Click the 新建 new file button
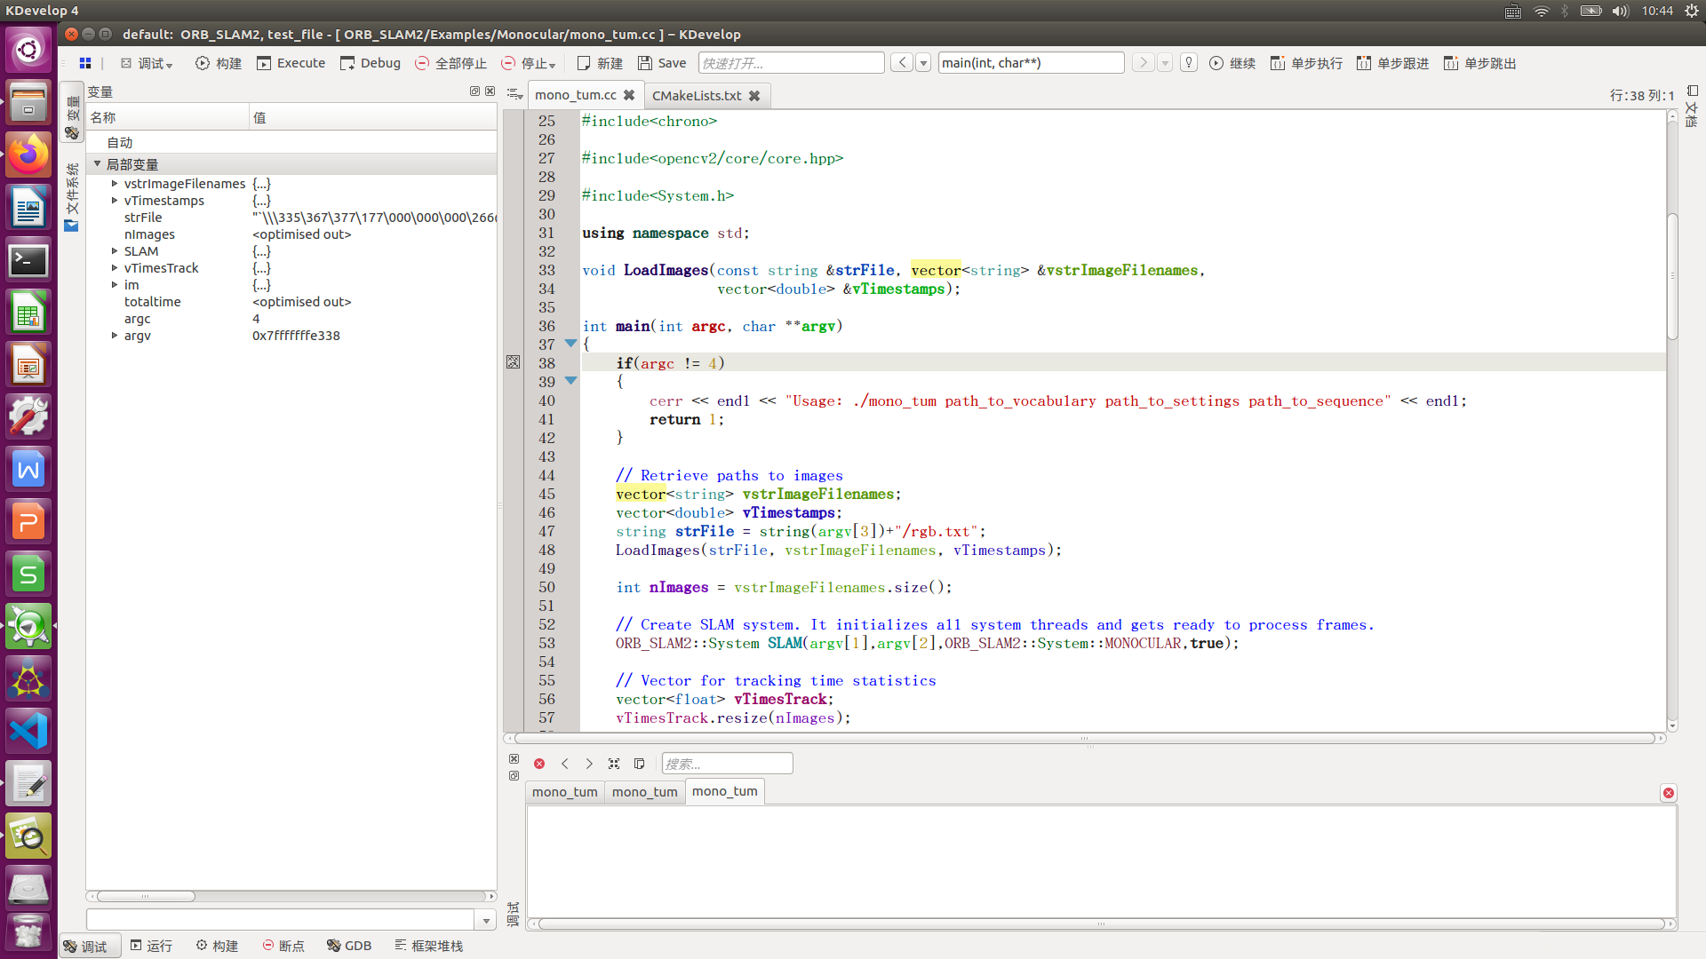 point(600,63)
